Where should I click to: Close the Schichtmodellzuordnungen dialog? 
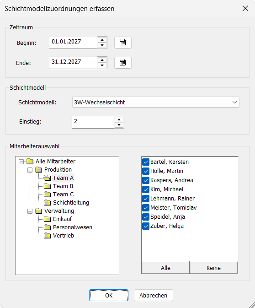click(x=245, y=8)
